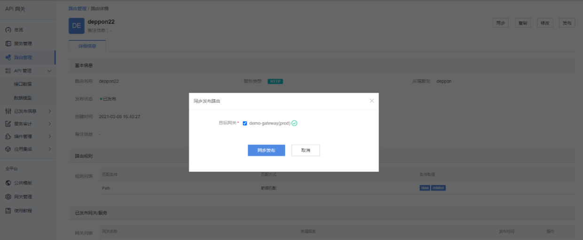Click the 路由管理 sidebar icon
583x240 pixels.
point(8,58)
